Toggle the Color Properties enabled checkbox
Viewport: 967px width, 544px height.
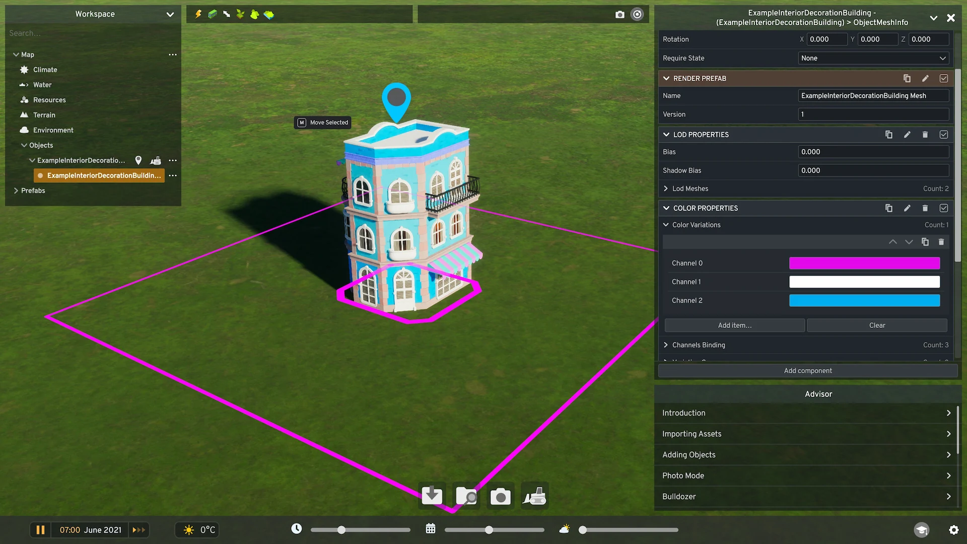(x=944, y=208)
